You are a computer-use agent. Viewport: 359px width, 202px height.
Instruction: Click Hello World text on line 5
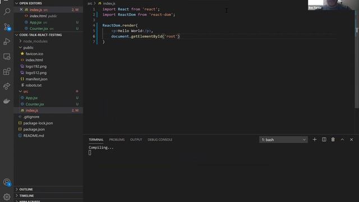(130, 31)
